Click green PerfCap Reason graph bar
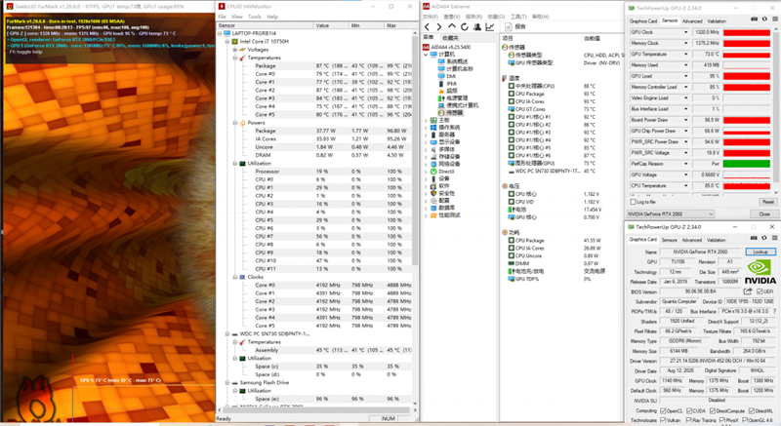 747,164
